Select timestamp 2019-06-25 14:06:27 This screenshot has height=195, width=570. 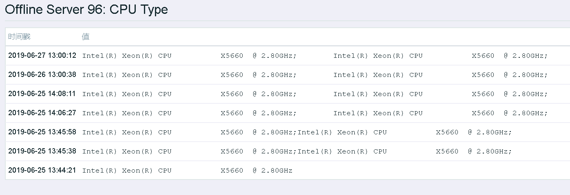(x=42, y=113)
